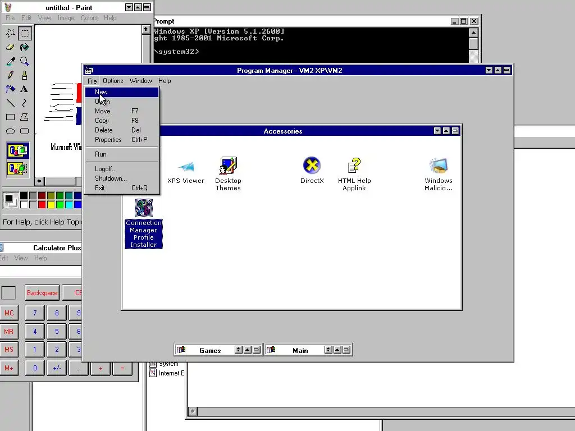Choose Run in the File menu
This screenshot has height=431, width=575.
point(122,154)
